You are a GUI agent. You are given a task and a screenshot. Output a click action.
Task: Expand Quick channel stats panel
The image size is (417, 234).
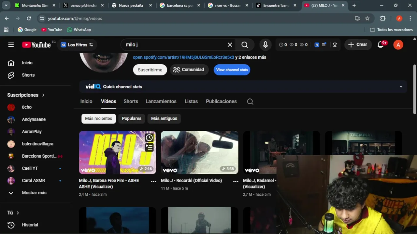click(x=401, y=87)
